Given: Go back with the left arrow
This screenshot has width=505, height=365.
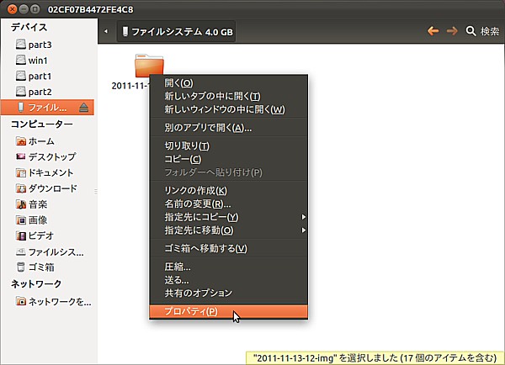Looking at the screenshot, I should (x=433, y=31).
